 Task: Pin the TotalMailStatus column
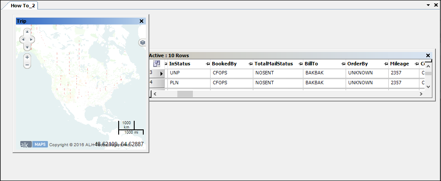point(300,64)
